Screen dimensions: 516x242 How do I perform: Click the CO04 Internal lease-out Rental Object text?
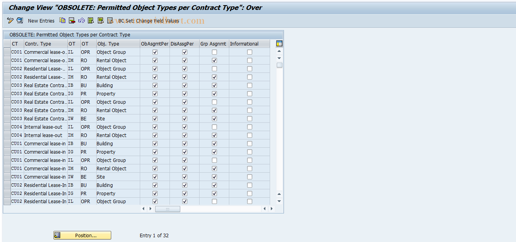[x=112, y=135]
